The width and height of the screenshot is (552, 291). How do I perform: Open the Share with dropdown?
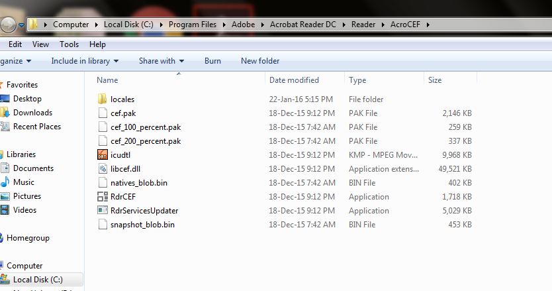tap(161, 61)
